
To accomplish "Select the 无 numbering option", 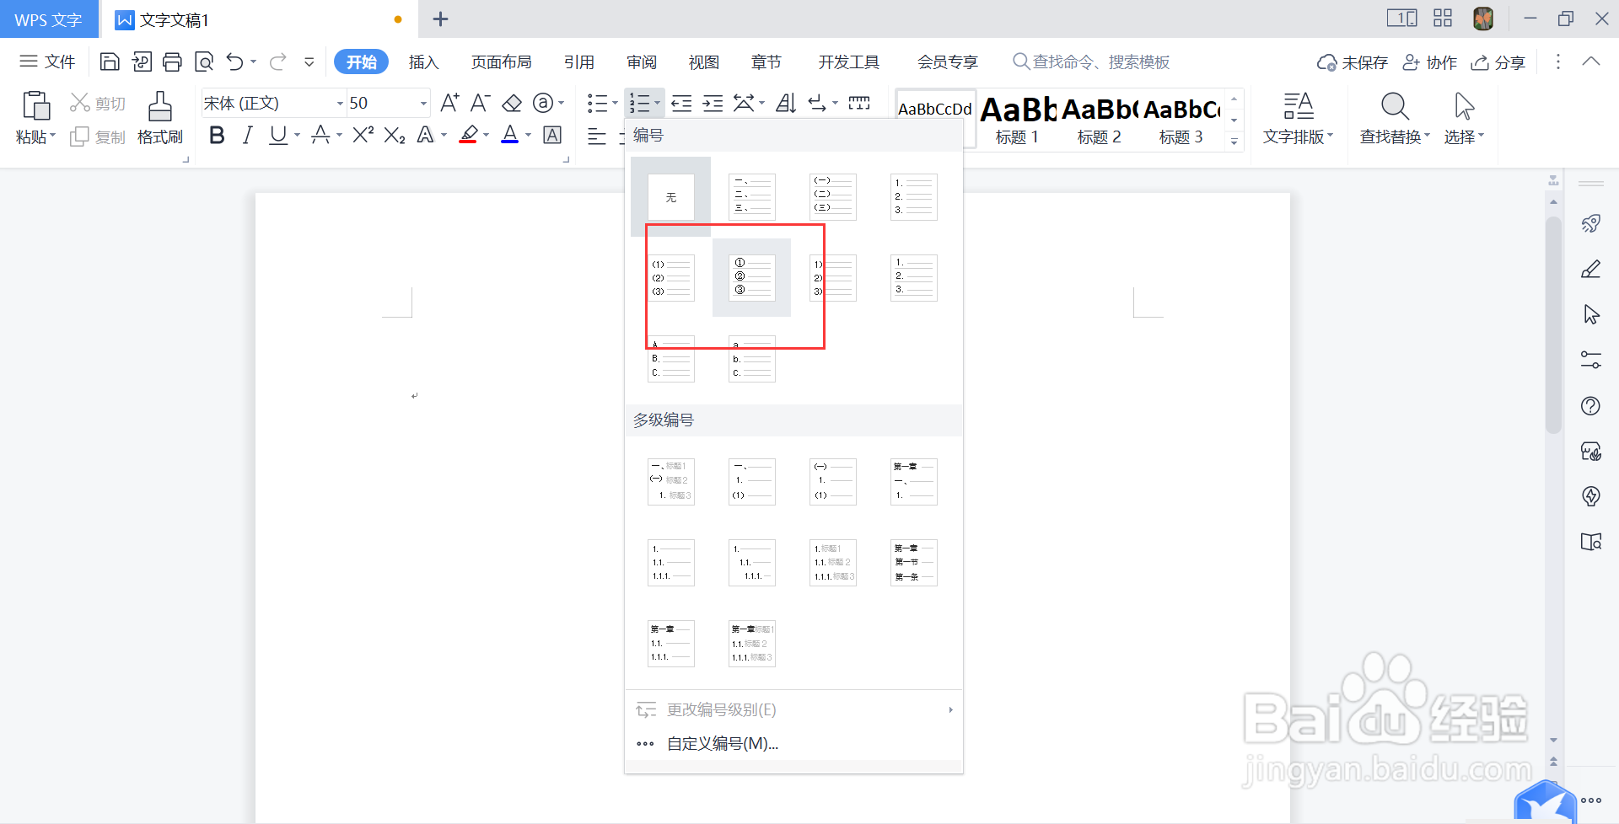I will pyautogui.click(x=671, y=196).
